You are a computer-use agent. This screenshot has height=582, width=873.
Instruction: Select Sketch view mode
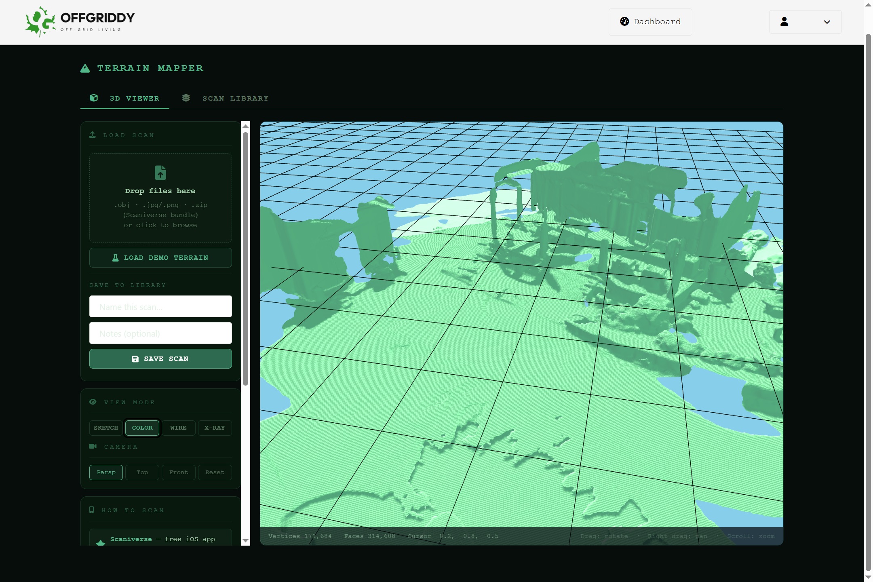point(106,428)
